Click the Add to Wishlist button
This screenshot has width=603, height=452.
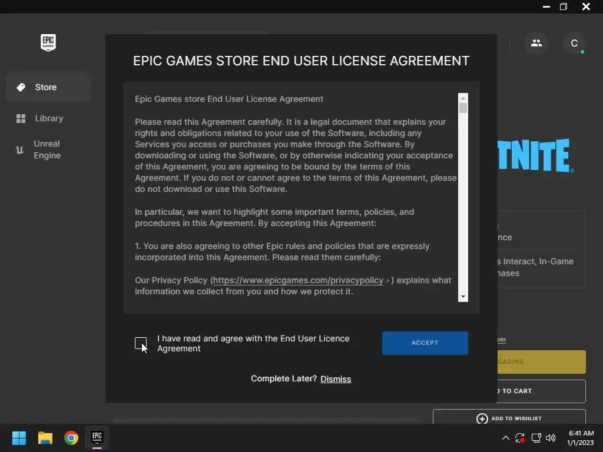pyautogui.click(x=509, y=417)
